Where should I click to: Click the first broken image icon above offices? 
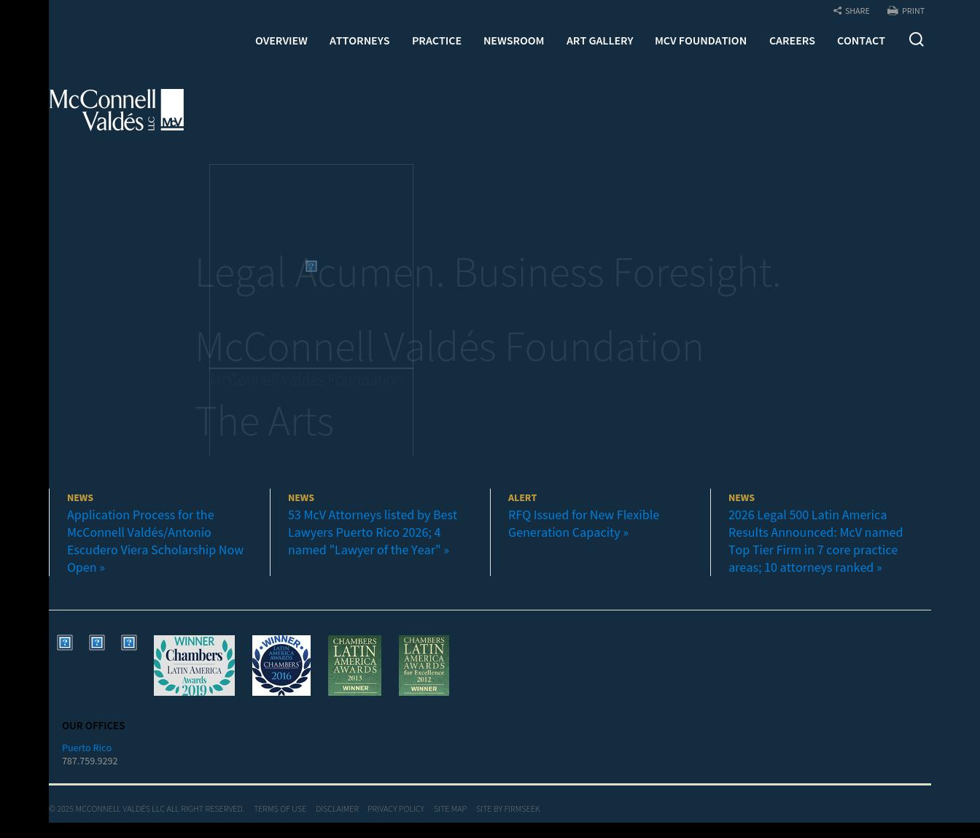coord(65,643)
